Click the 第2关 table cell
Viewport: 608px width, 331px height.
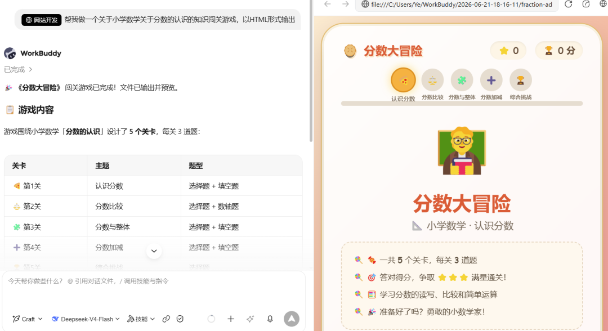click(x=46, y=206)
